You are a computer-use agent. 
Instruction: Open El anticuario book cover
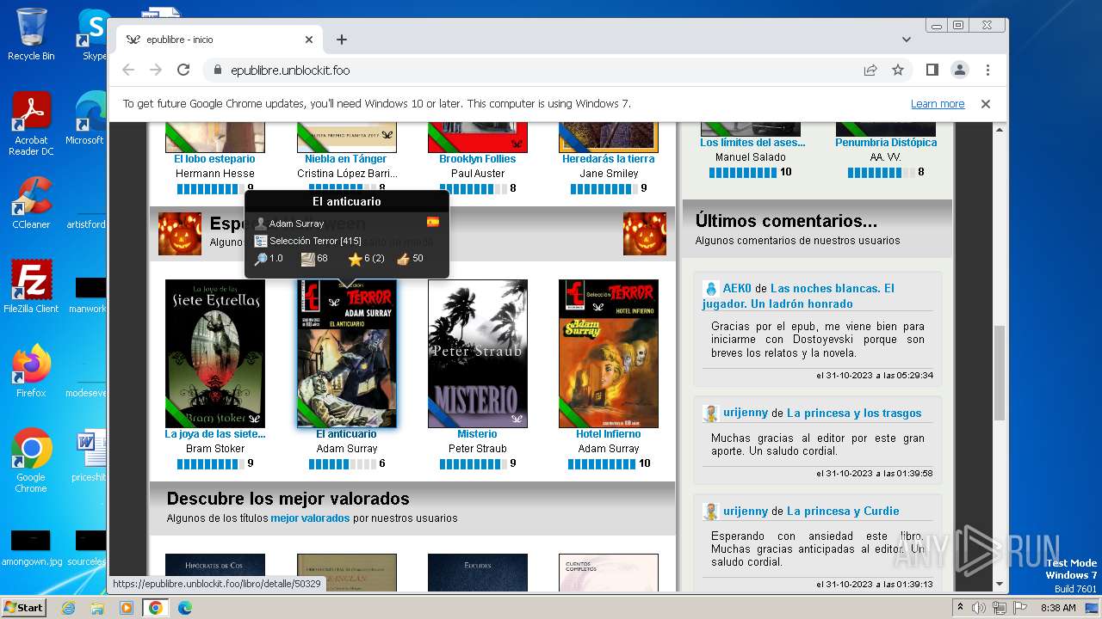point(347,353)
